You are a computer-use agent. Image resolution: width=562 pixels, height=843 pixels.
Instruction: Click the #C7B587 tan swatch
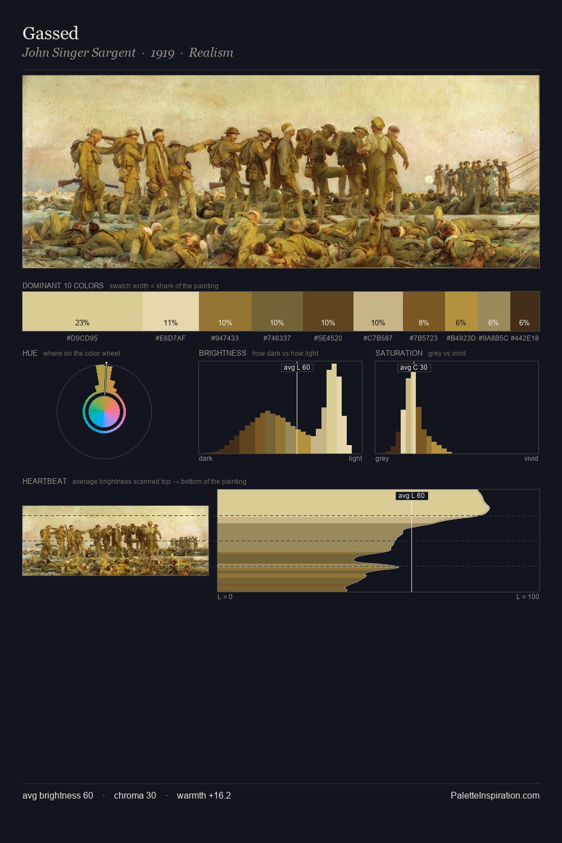click(x=378, y=311)
